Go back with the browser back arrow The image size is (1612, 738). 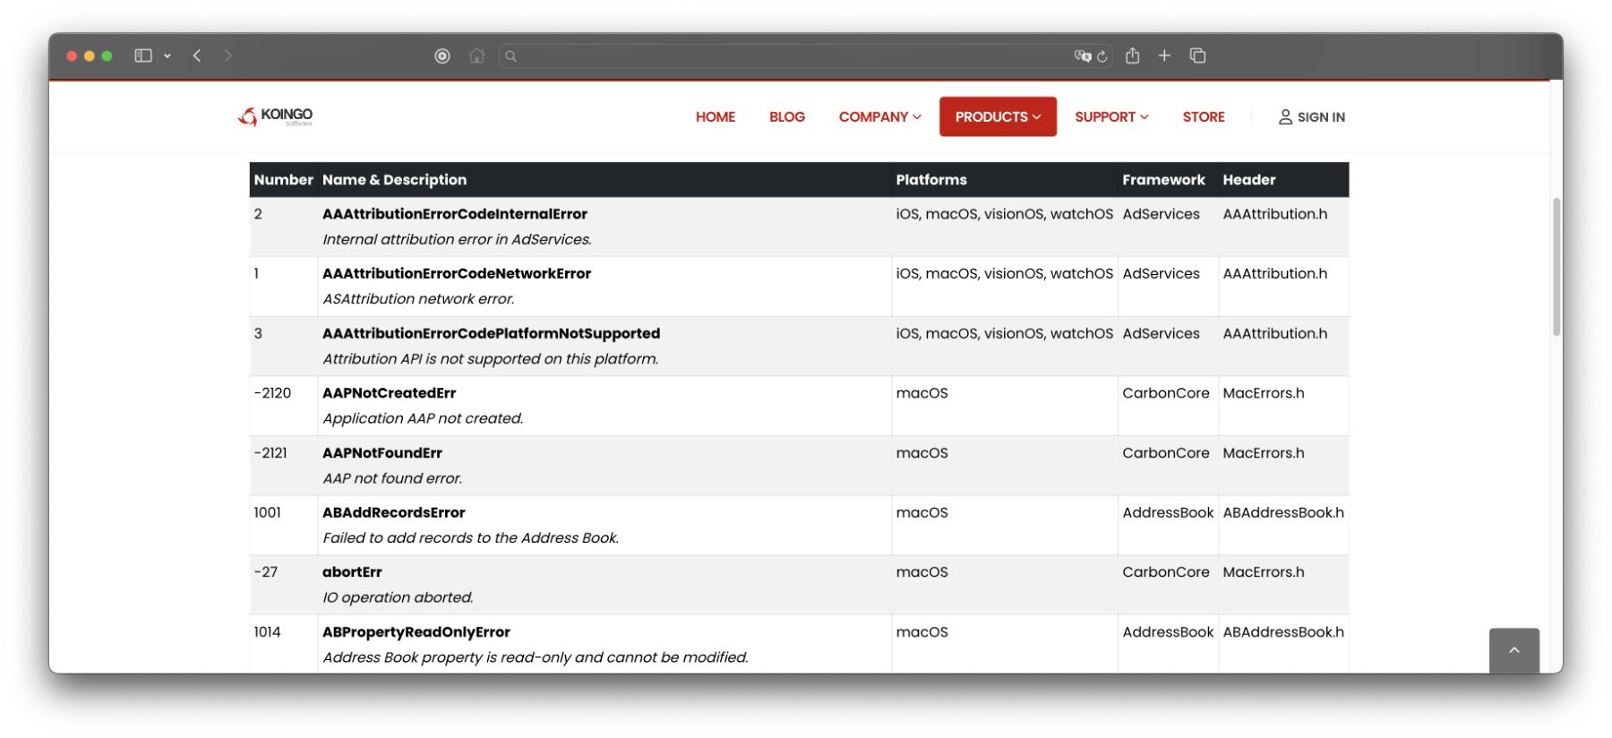pos(197,56)
